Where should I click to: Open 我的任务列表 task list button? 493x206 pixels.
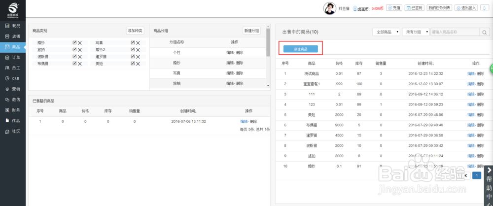click(439, 8)
